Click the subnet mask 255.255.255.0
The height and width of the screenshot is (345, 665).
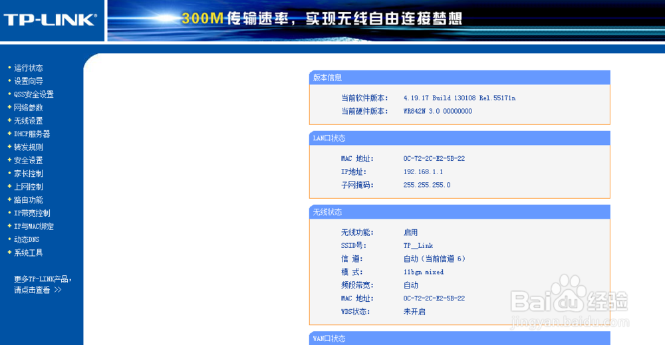click(427, 185)
